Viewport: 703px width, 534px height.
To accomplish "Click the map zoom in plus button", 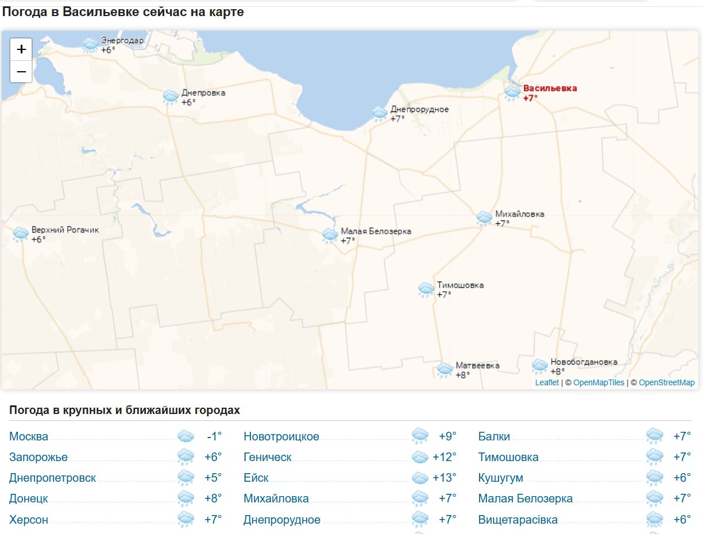I will tap(21, 49).
